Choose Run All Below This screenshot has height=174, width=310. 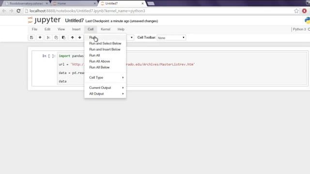point(105,68)
